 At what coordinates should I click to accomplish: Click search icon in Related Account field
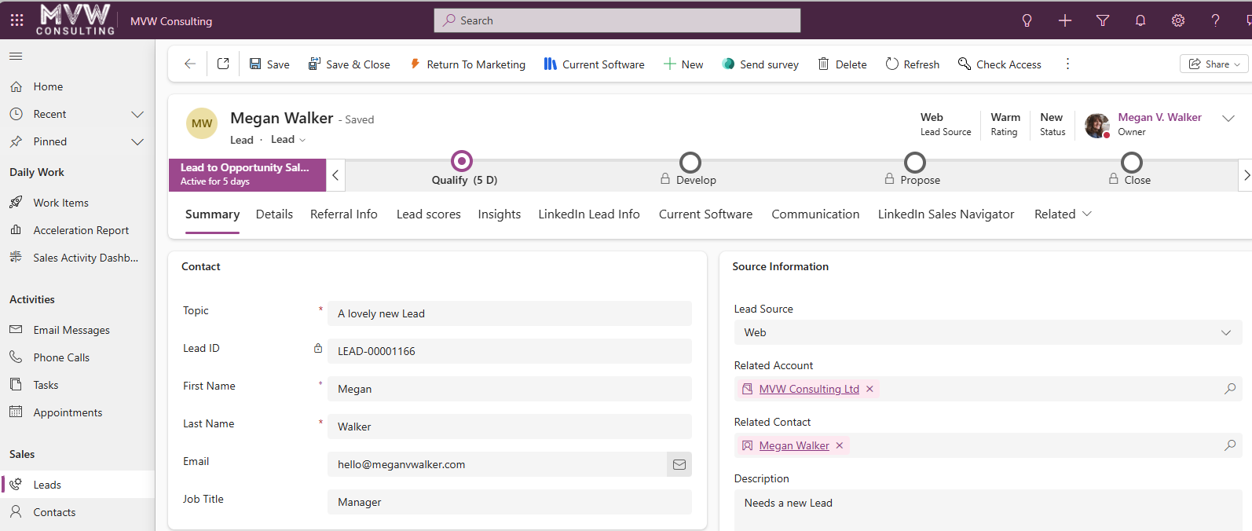click(1230, 389)
